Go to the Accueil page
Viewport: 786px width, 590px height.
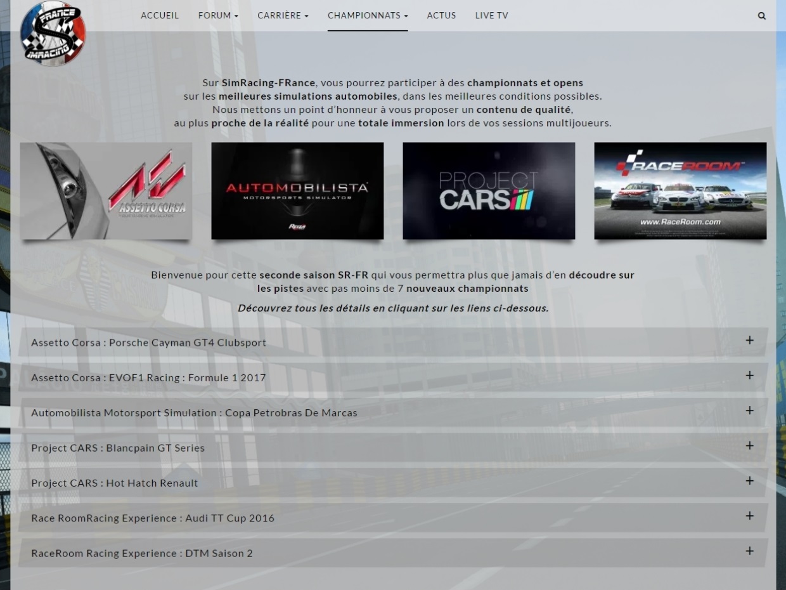(x=160, y=15)
